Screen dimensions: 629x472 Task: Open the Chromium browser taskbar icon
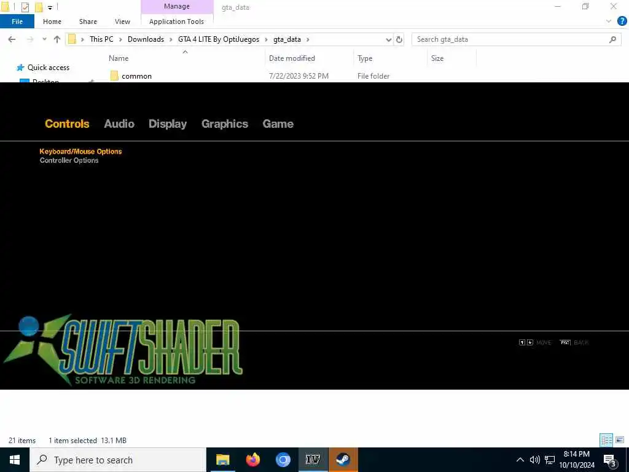click(283, 460)
